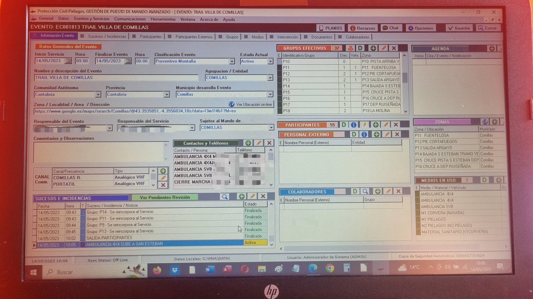This screenshot has width=533, height=299.
Task: Add a new item in Medios en Uso
Action: click(499, 180)
